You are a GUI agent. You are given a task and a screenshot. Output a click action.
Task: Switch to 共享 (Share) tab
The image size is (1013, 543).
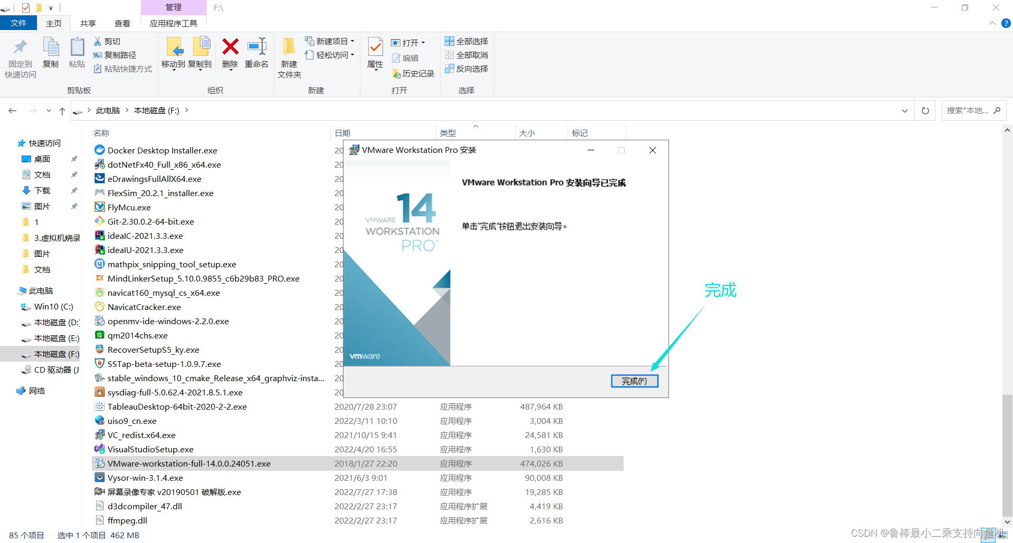click(x=88, y=23)
